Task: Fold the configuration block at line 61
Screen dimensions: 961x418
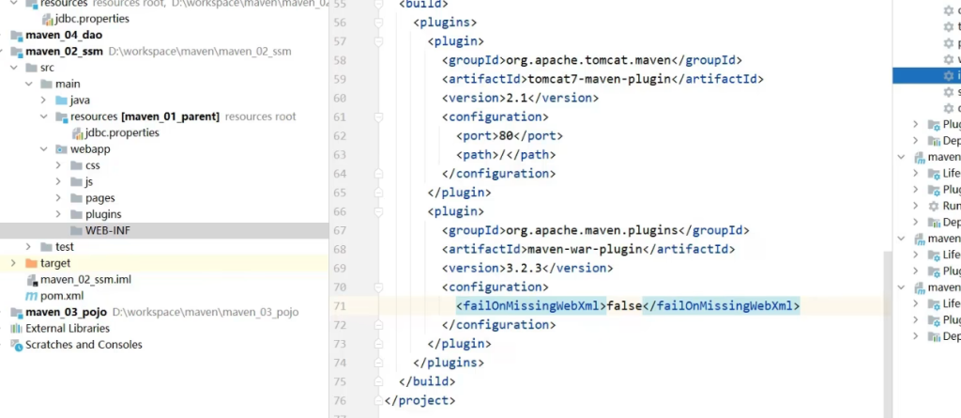Action: coord(378,117)
